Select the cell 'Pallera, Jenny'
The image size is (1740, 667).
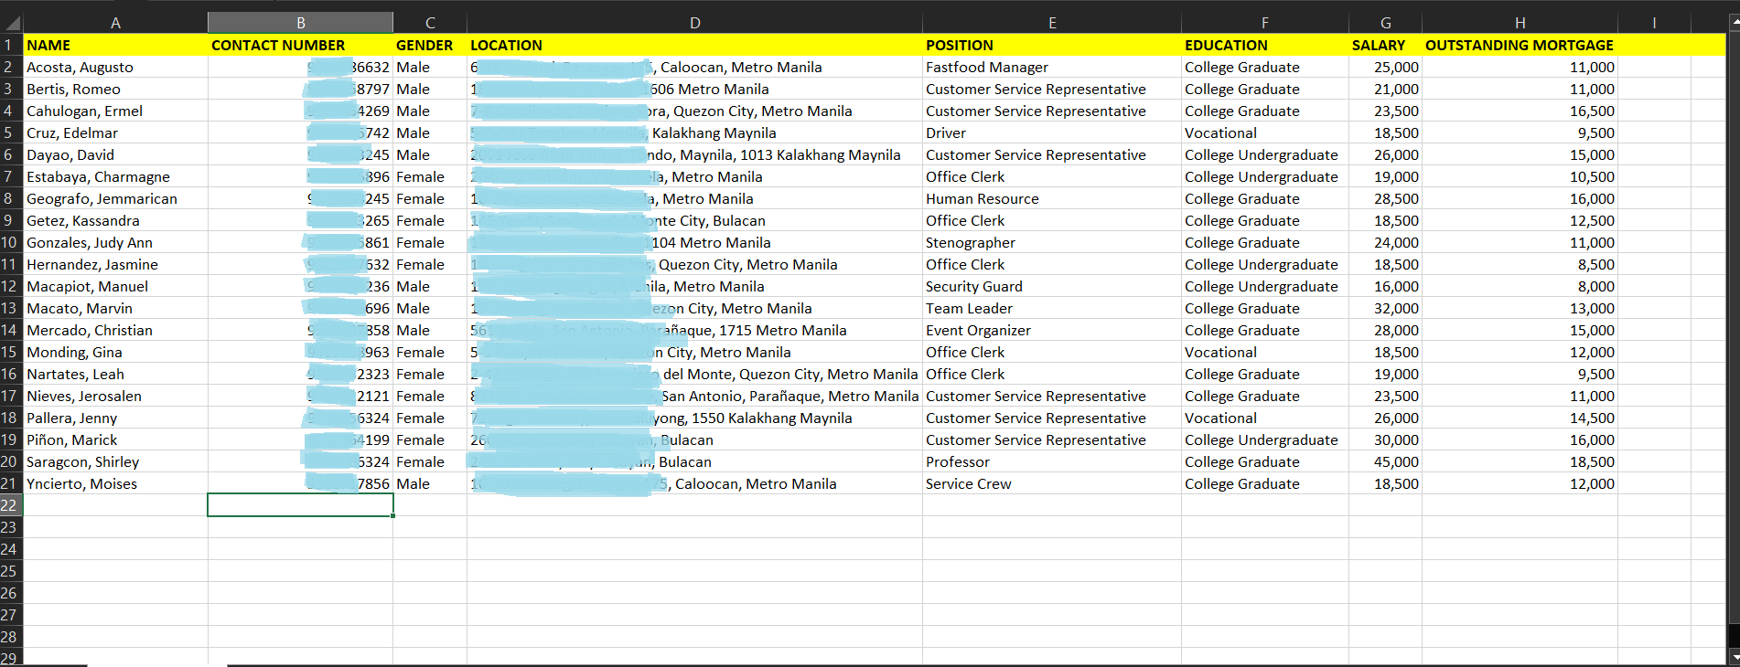115,418
